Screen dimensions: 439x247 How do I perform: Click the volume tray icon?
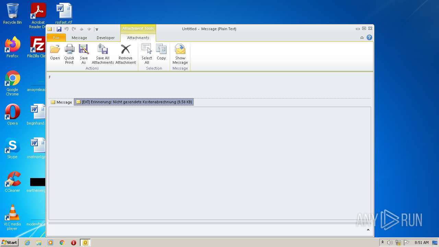[x=390, y=243]
